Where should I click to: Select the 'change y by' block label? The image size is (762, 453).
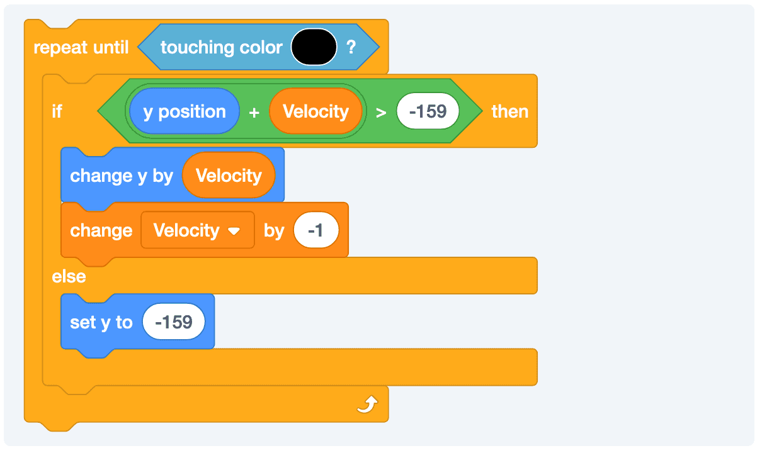(x=121, y=175)
